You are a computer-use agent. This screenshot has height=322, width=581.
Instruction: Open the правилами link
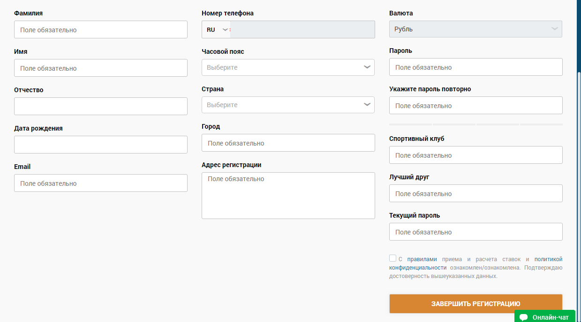(x=422, y=259)
